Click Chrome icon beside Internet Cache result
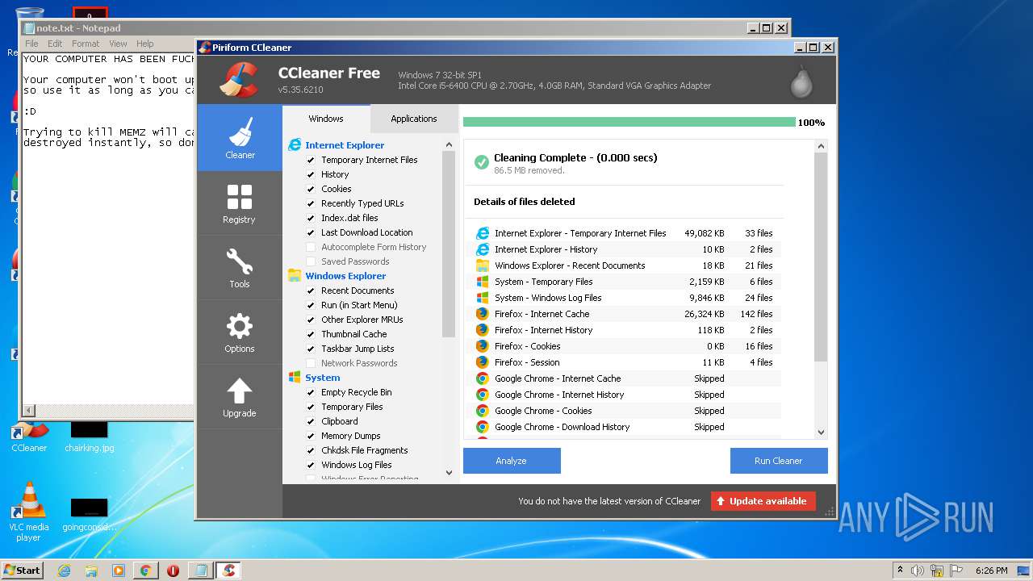 483,378
